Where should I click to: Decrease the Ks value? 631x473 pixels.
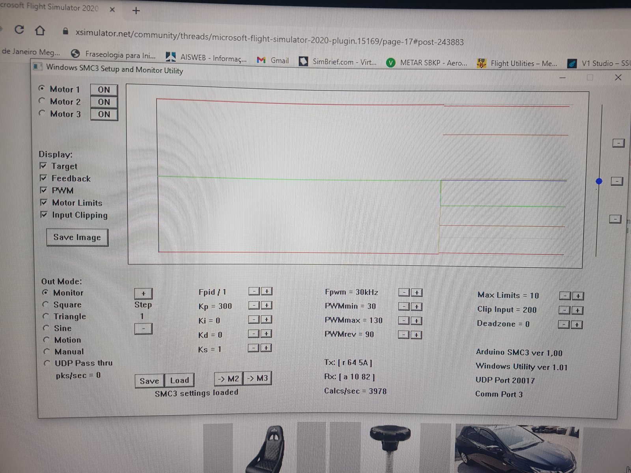point(254,348)
